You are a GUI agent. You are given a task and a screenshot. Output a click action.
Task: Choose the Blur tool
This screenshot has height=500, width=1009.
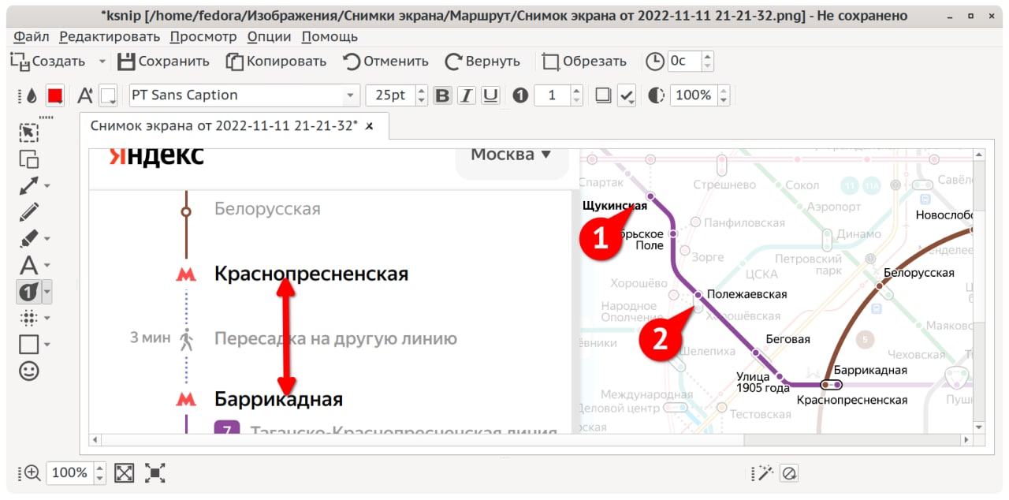coord(29,318)
